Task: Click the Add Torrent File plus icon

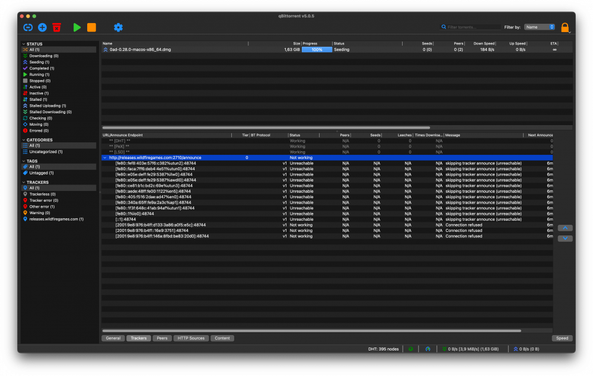Action: coord(42,27)
